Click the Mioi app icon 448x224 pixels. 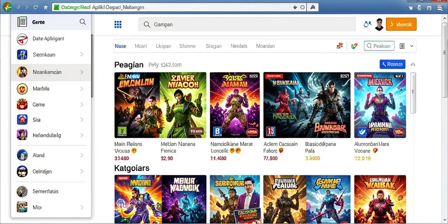pos(22,207)
